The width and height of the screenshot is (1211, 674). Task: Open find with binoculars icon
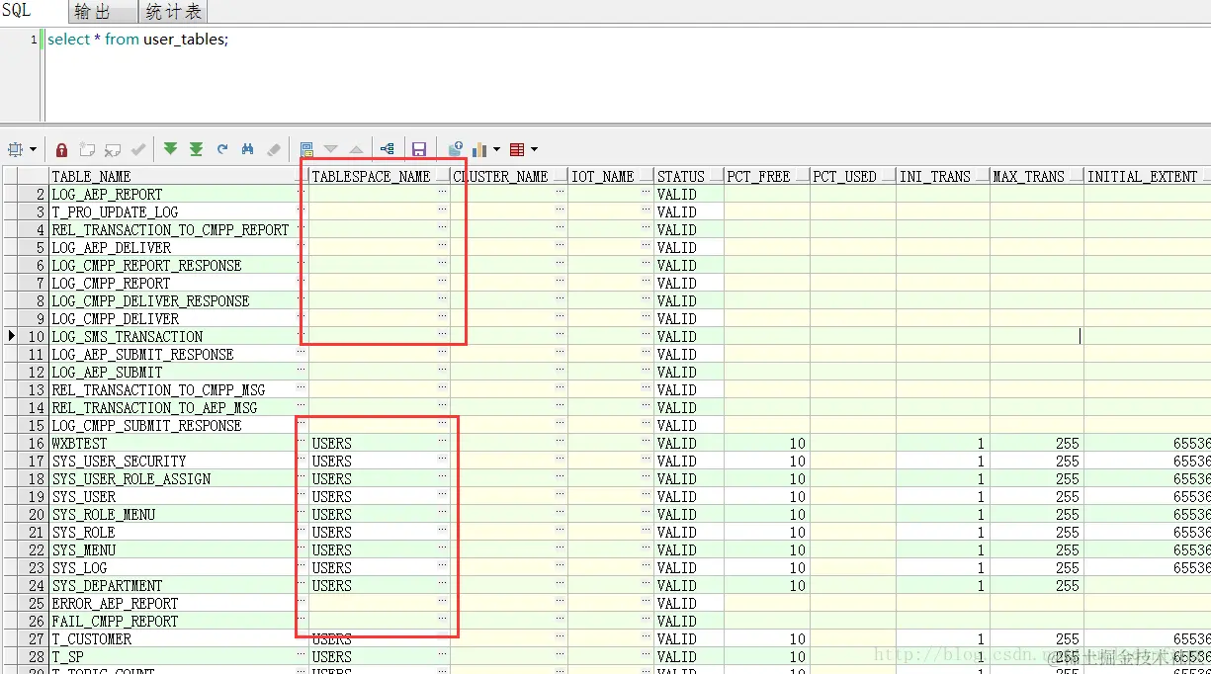248,149
